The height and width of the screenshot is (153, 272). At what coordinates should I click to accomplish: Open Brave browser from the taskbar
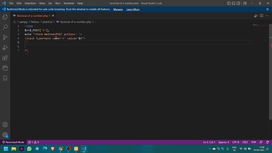[53, 149]
